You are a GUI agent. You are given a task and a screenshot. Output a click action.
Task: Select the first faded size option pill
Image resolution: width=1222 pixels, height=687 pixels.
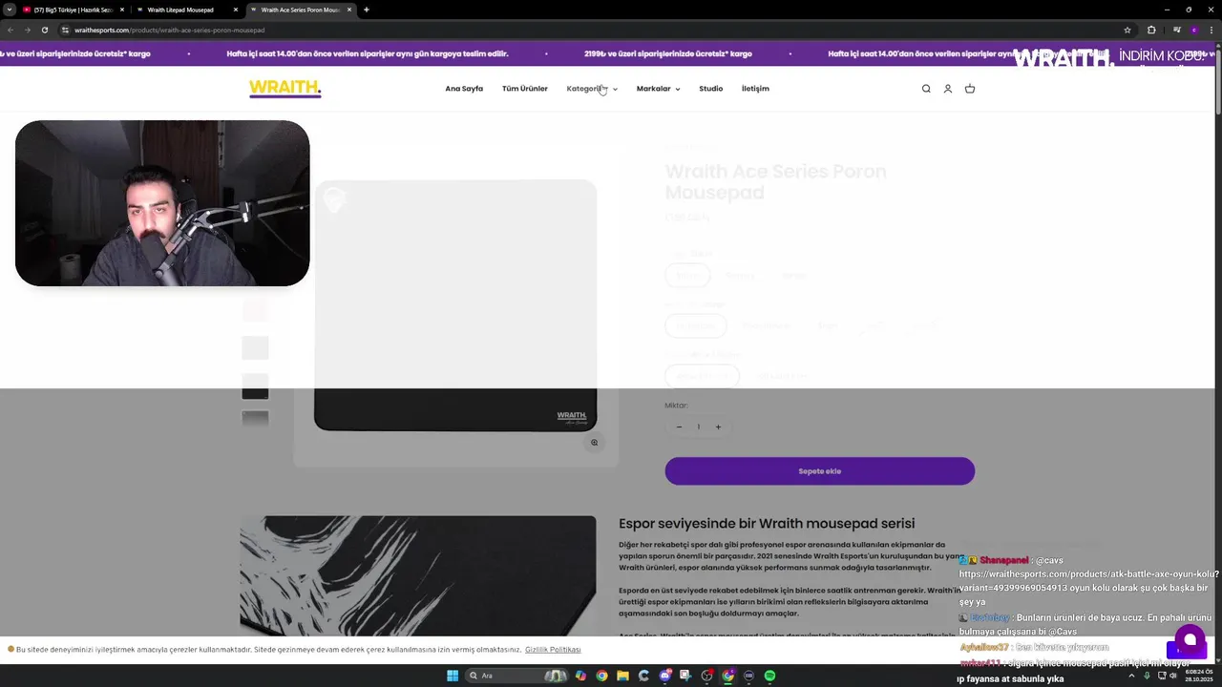tap(687, 276)
